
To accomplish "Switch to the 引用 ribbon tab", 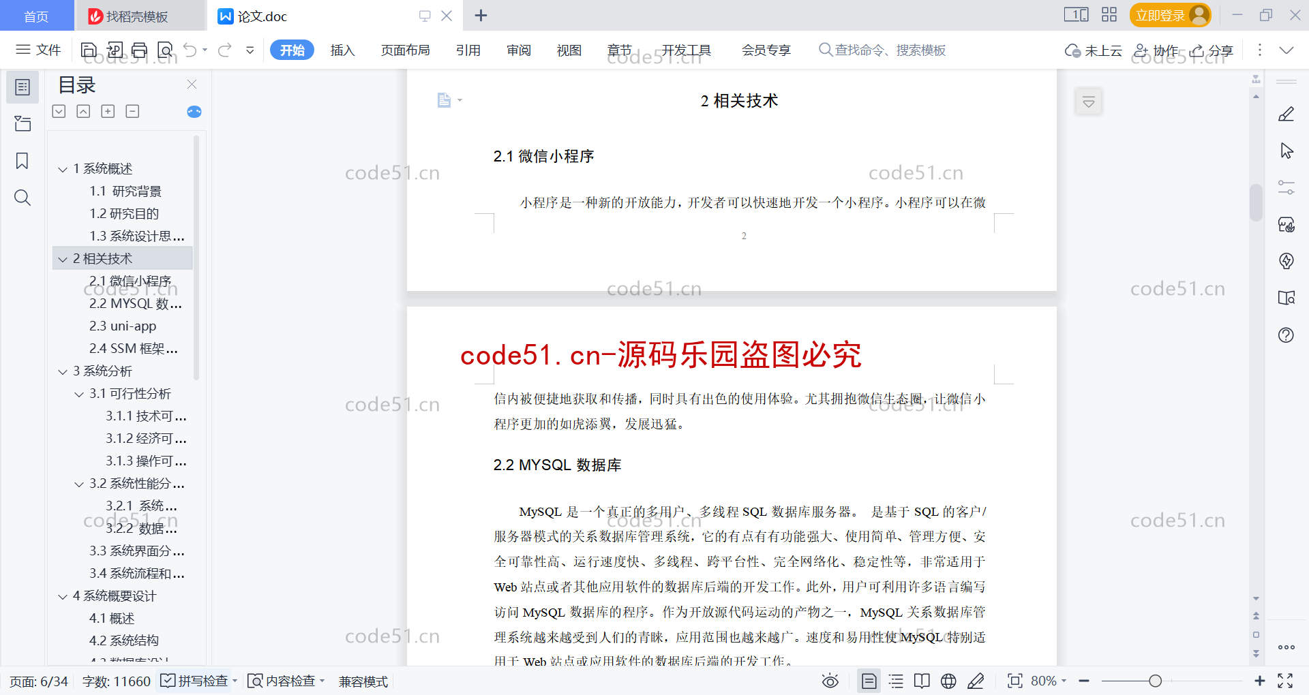I will (x=468, y=50).
